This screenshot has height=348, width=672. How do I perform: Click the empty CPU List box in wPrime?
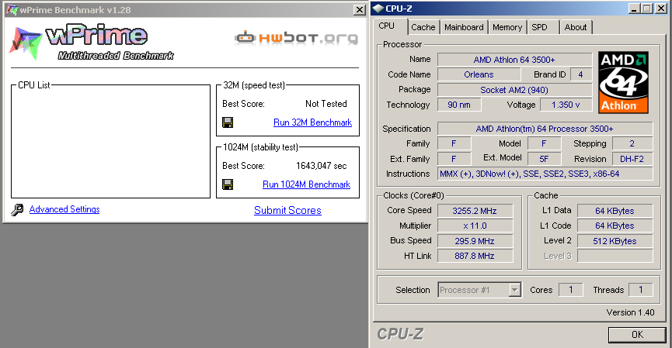[x=110, y=142]
